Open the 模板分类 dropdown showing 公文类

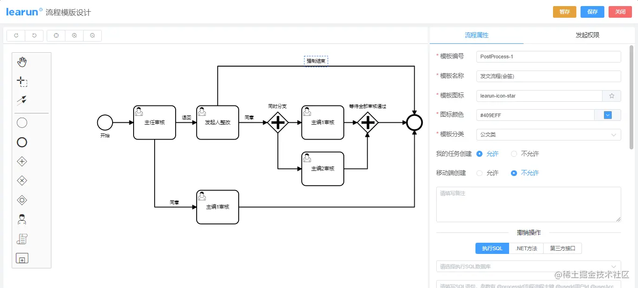[549, 134]
